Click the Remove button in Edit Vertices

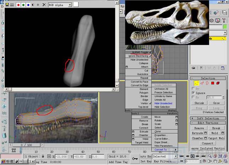coord(199,128)
